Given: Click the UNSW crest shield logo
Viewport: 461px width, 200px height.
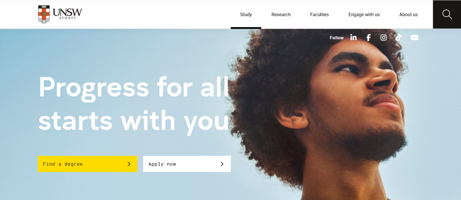Looking at the screenshot, I should coord(44,14).
